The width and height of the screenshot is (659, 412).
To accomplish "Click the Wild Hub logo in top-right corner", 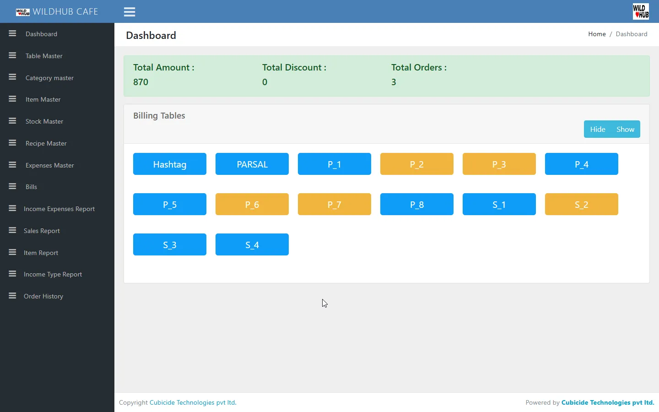I will [x=641, y=11].
